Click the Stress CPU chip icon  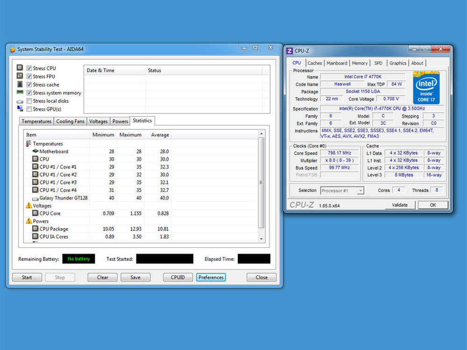tap(20, 68)
